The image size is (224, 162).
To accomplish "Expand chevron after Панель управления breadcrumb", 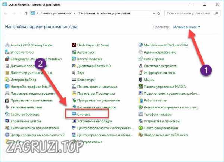I will [x=74, y=13].
